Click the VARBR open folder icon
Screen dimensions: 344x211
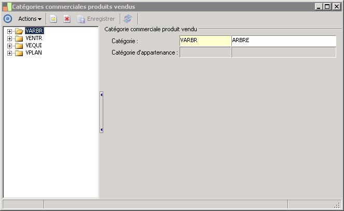pos(19,31)
